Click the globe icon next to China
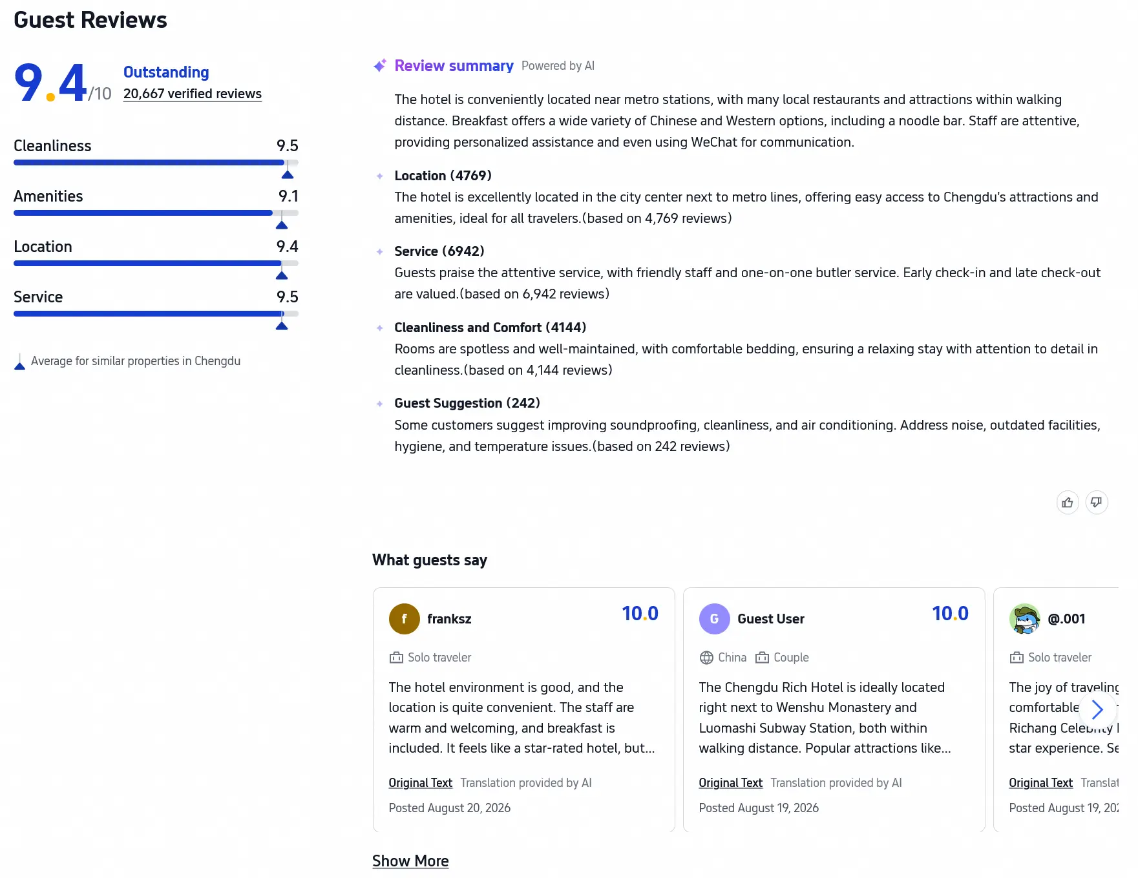The height and width of the screenshot is (878, 1138). 706,658
